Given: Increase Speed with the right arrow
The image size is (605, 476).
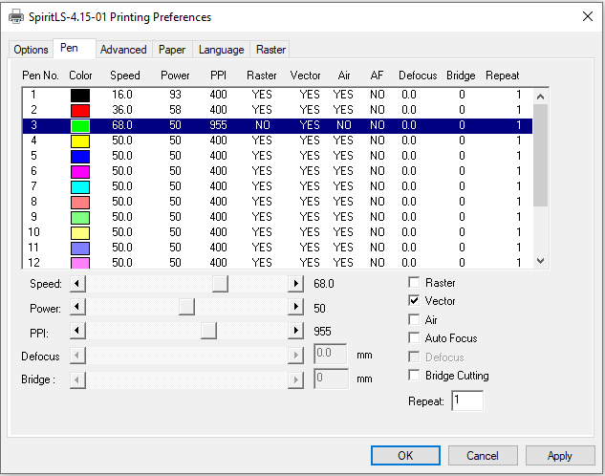Looking at the screenshot, I should [x=295, y=284].
